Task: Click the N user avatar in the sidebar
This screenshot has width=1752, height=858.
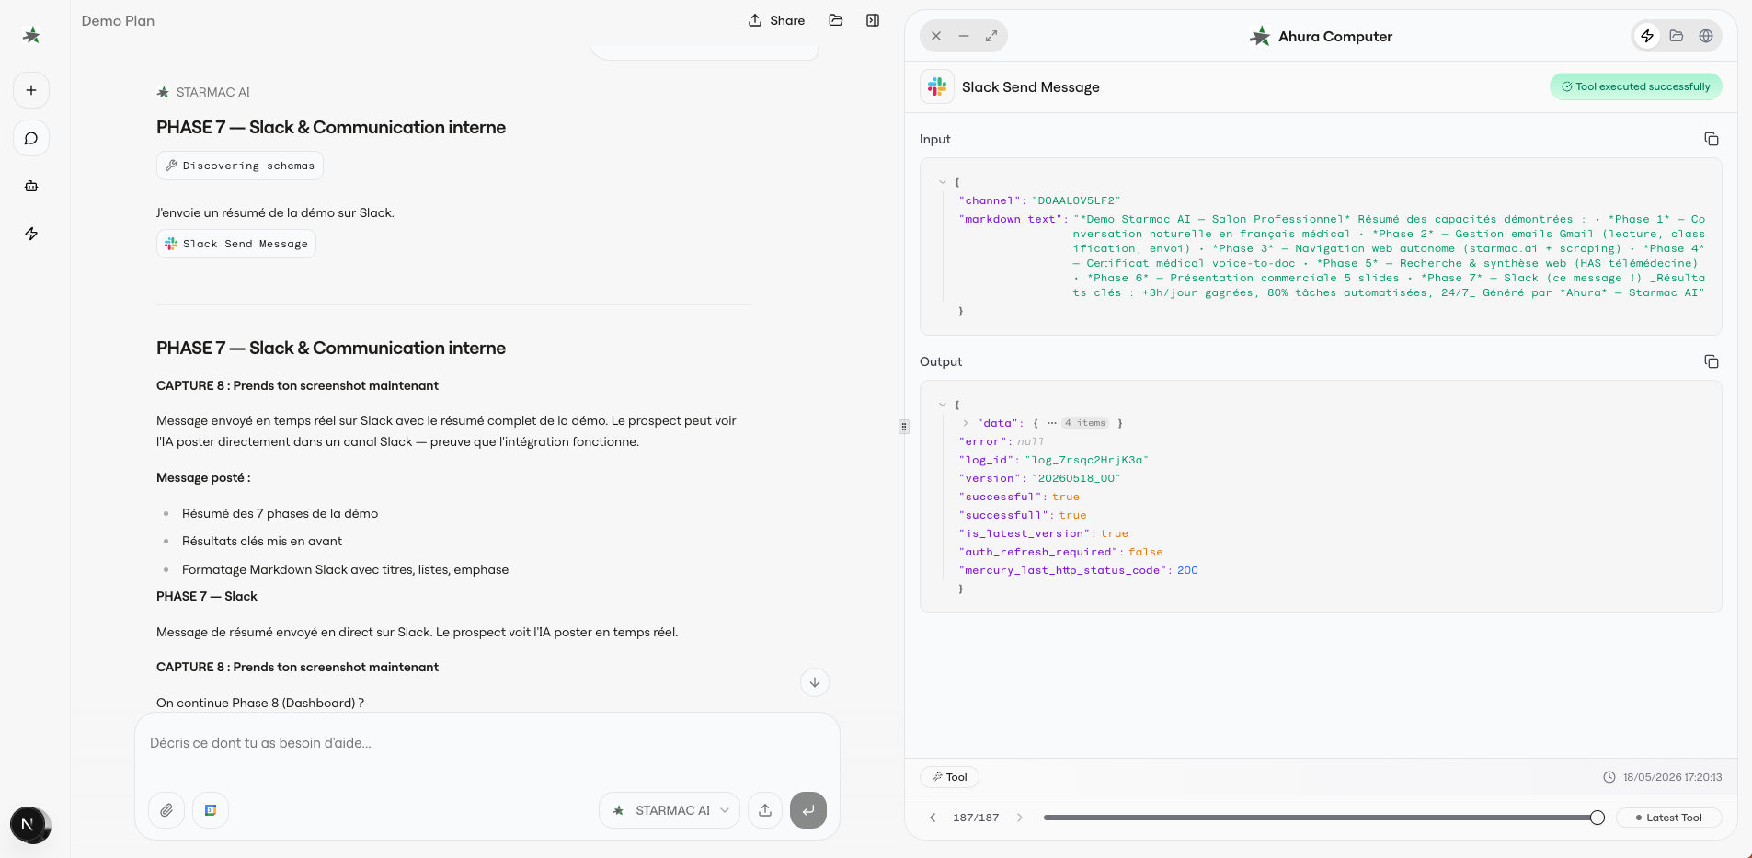Action: tap(28, 824)
